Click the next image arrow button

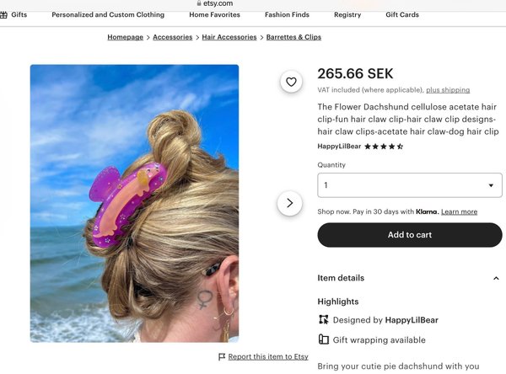coord(290,203)
